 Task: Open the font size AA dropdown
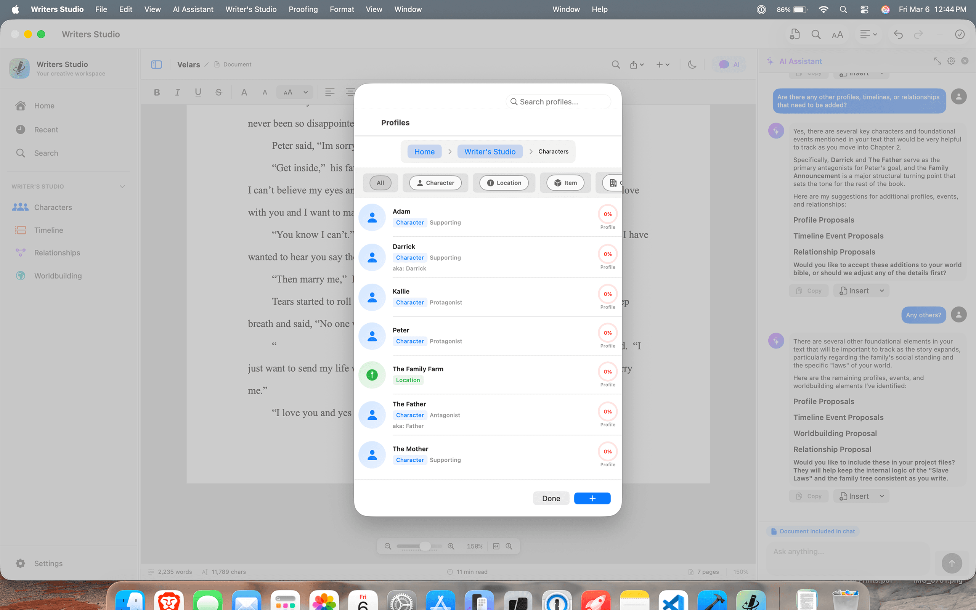pos(295,92)
